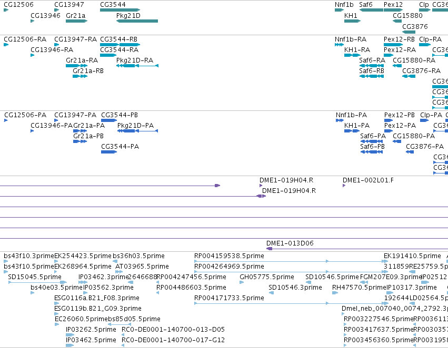Click transcript label Clp-RA
448x348 pixels.
(430, 39)
